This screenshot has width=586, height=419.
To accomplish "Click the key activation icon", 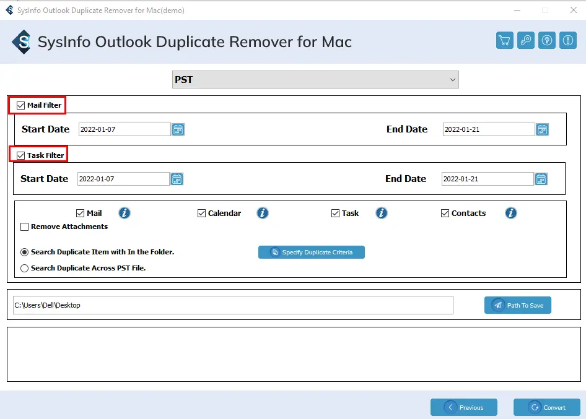I will tap(525, 40).
